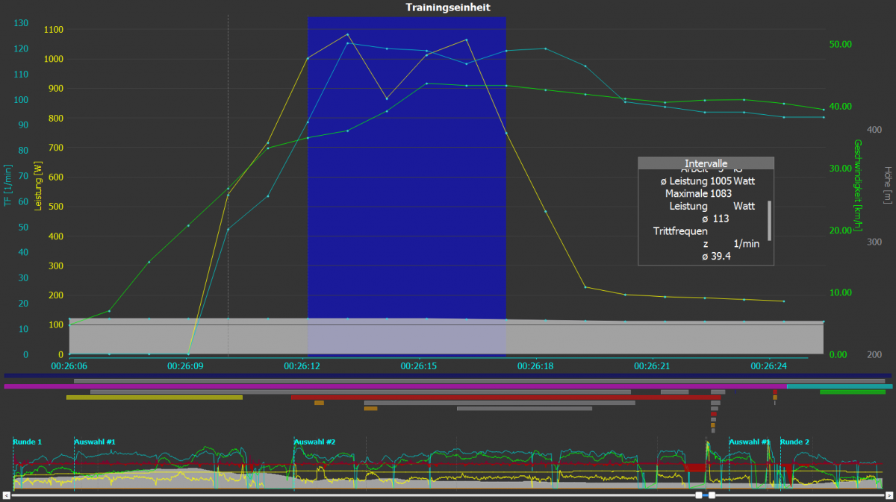Click the left scroll arrow of the overview scrollbar
896x502 pixels.
(7, 495)
